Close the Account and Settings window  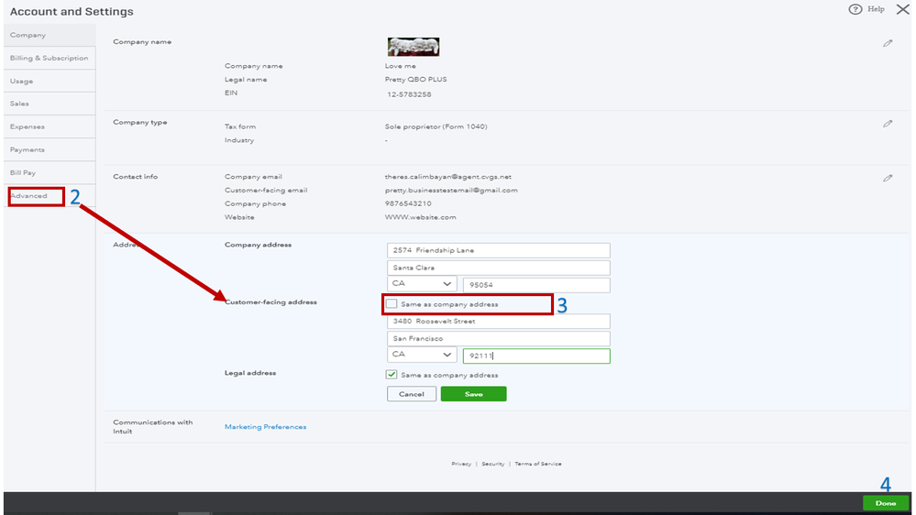[x=902, y=9]
